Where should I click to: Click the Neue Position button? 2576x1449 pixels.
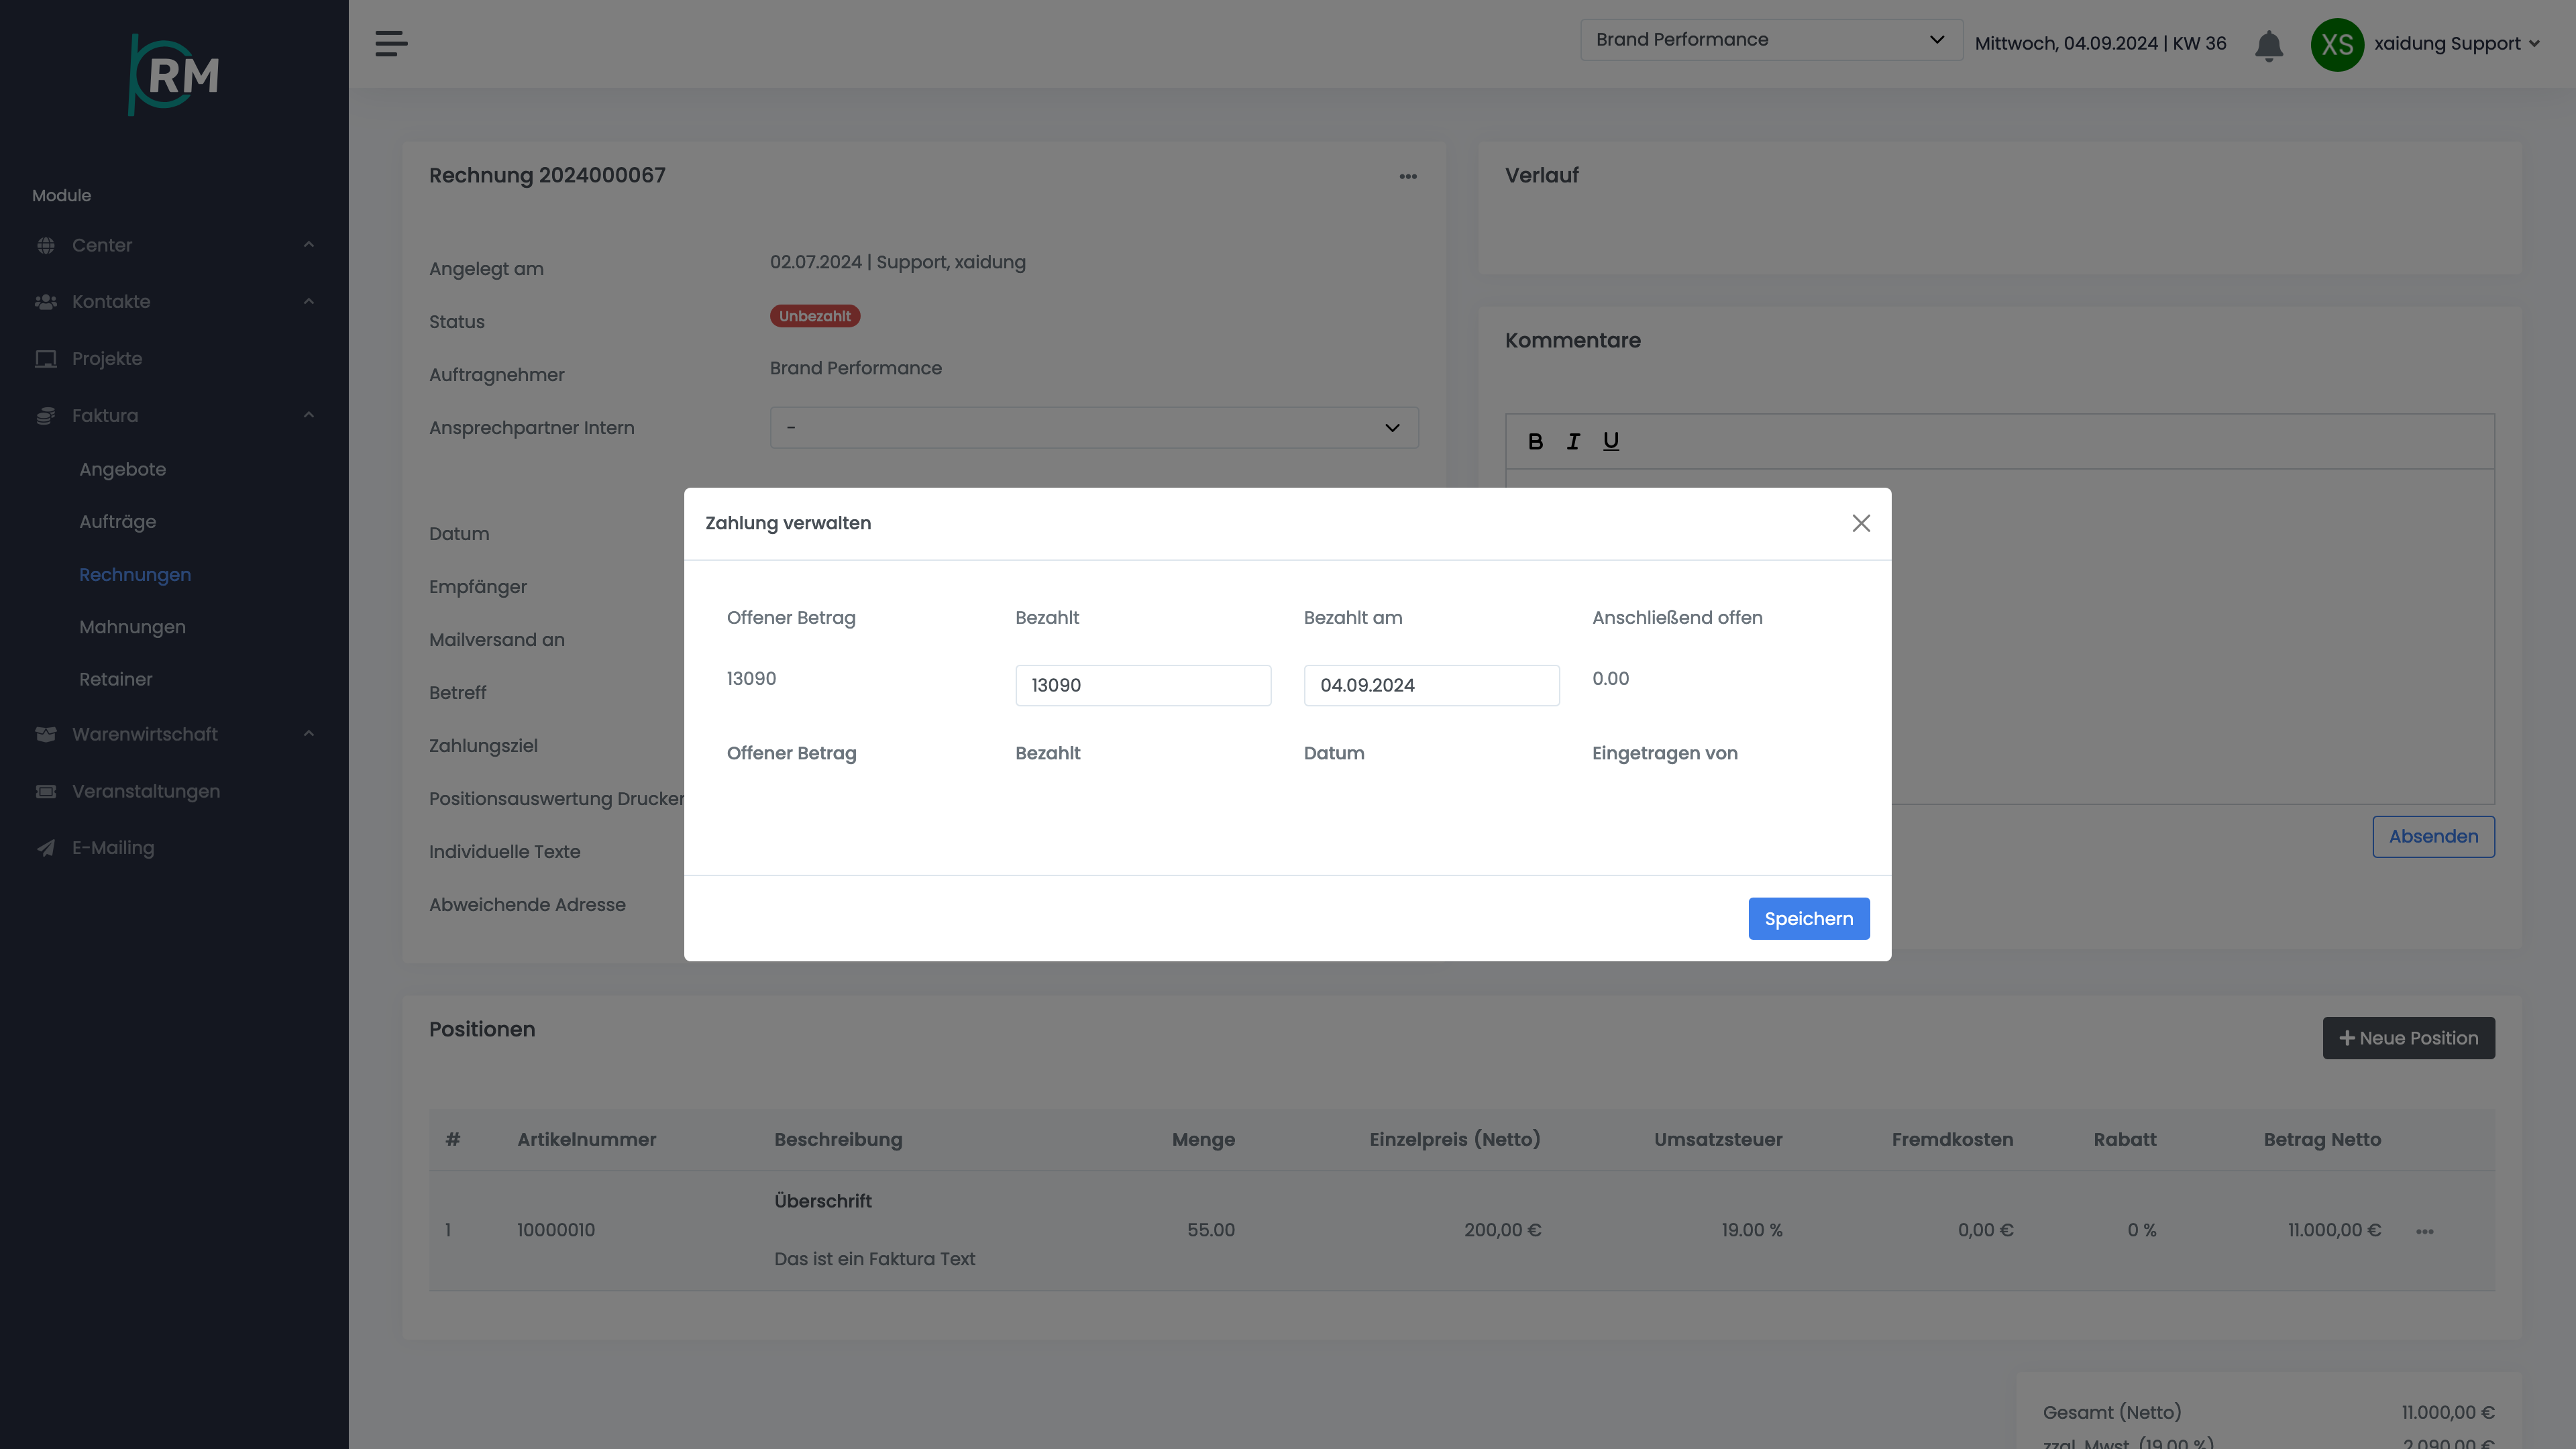click(2408, 1038)
